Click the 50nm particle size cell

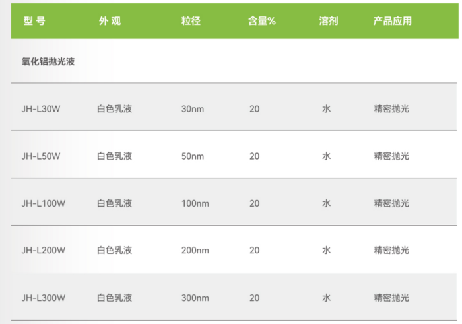point(192,156)
